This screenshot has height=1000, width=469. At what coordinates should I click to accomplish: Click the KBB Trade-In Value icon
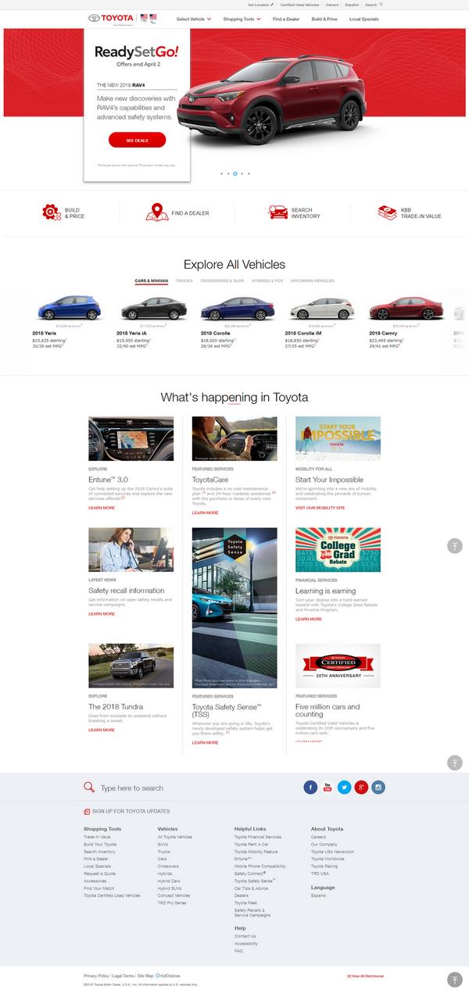click(x=387, y=212)
